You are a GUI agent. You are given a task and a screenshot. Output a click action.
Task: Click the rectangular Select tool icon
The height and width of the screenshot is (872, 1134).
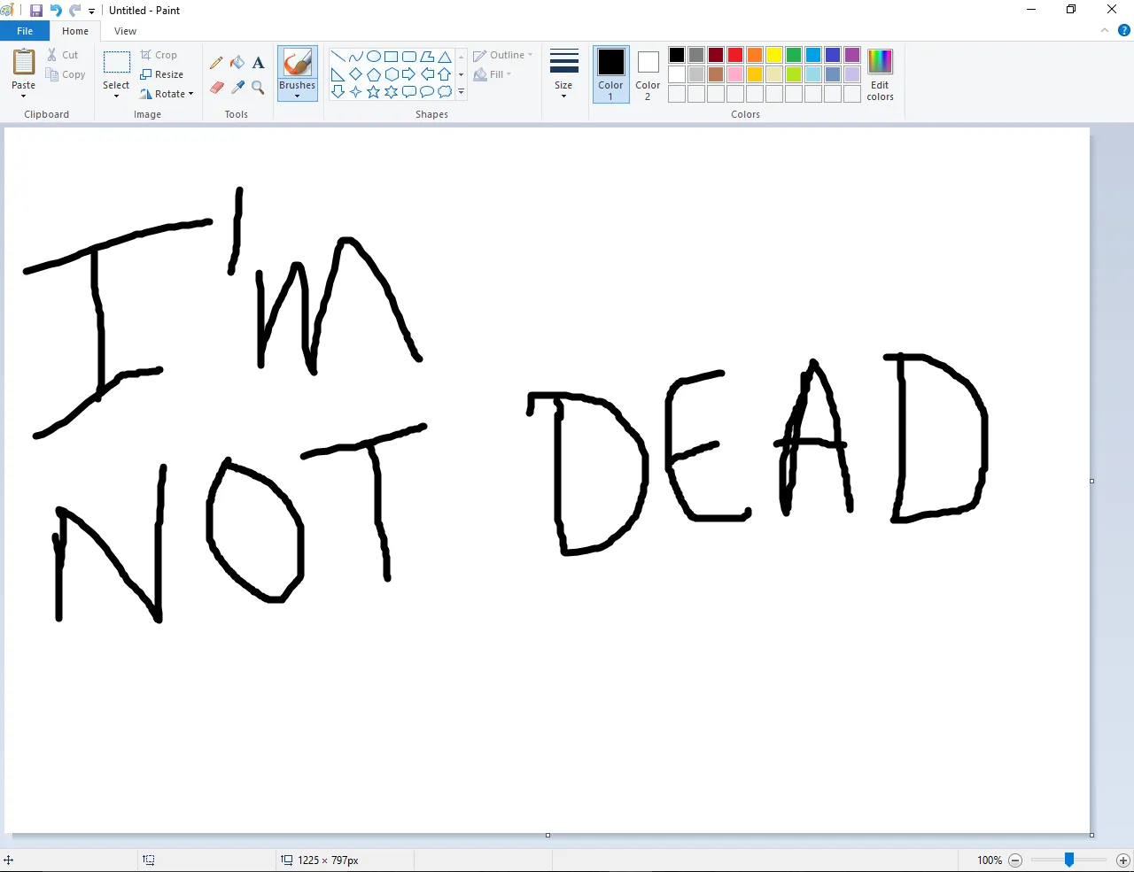117,62
